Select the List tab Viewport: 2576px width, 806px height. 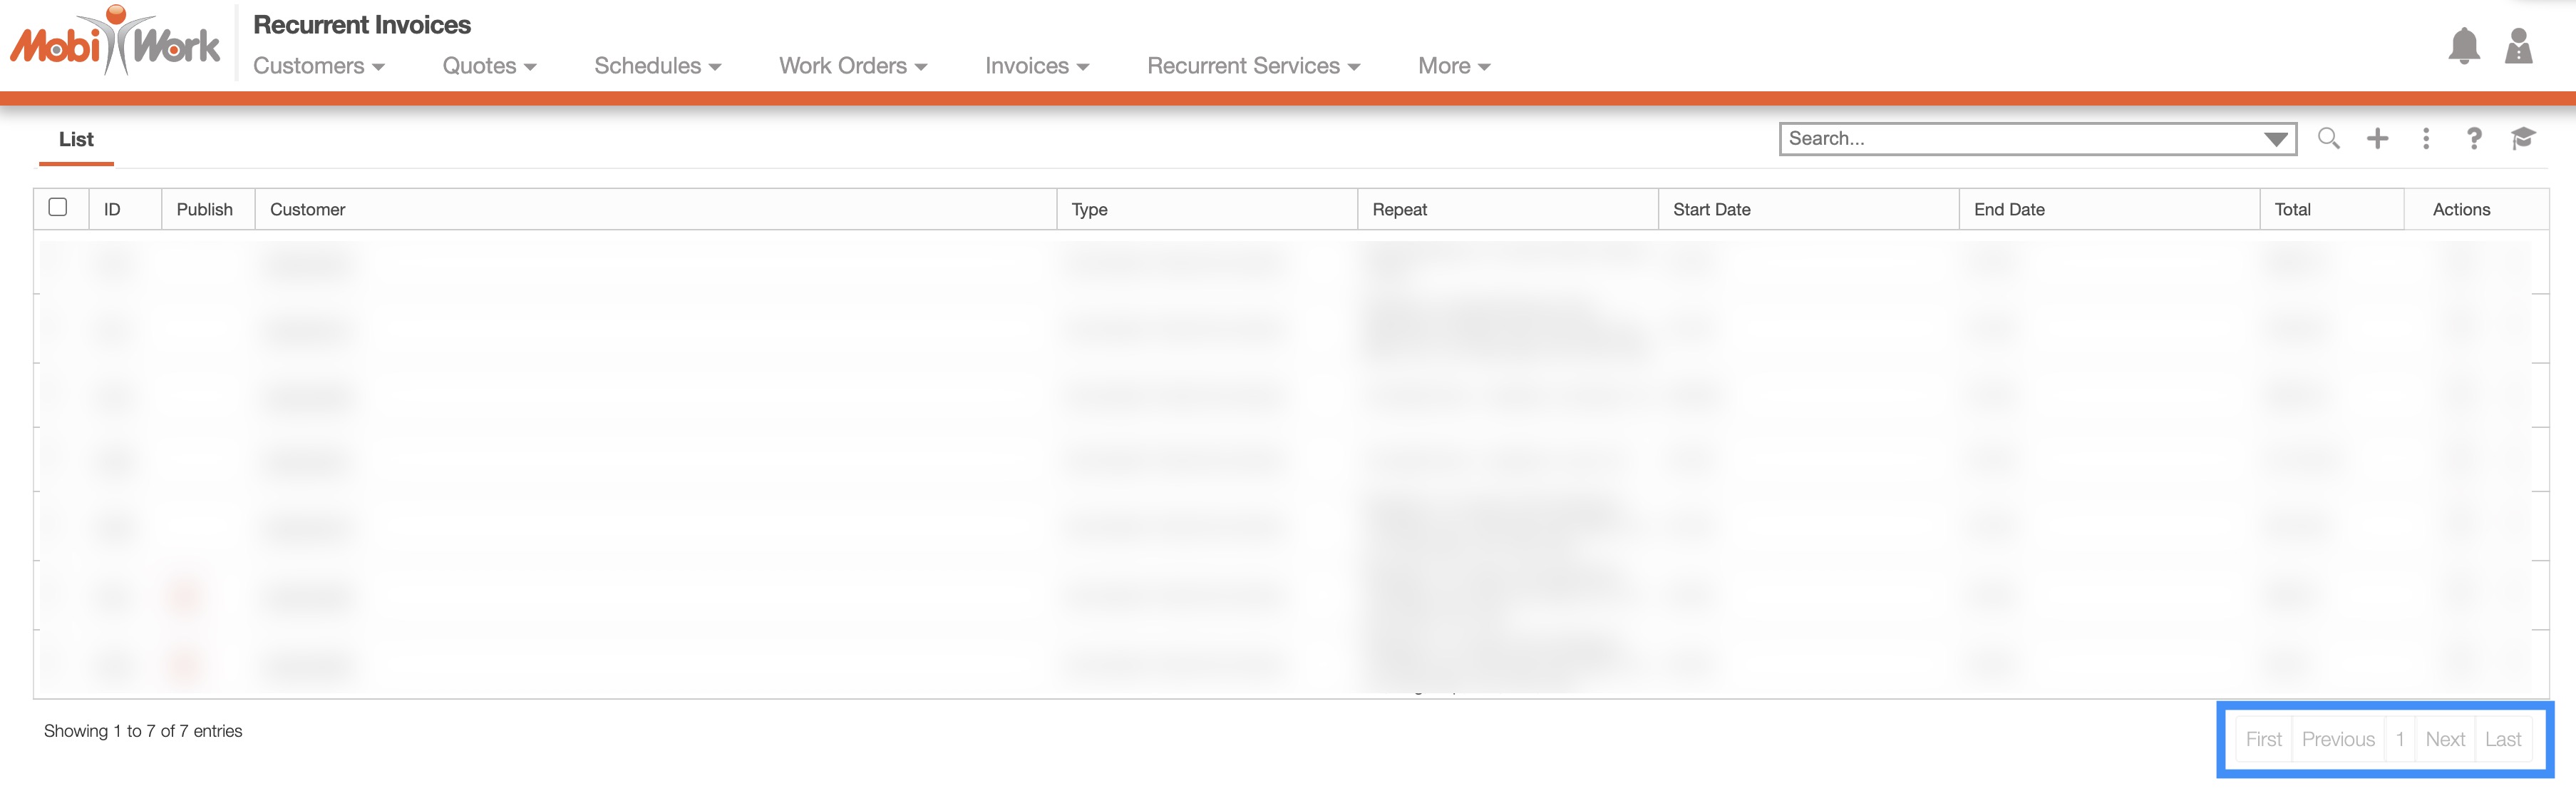(x=76, y=141)
